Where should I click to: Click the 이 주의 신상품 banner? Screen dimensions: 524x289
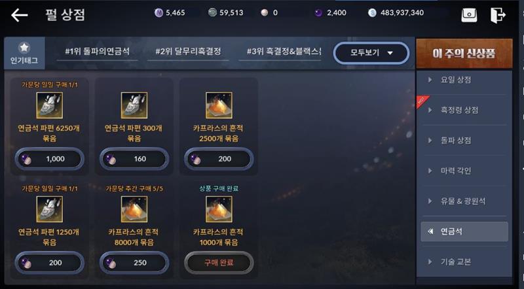[x=464, y=53]
